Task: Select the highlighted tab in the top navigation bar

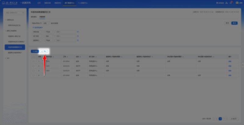Action: [69, 3]
